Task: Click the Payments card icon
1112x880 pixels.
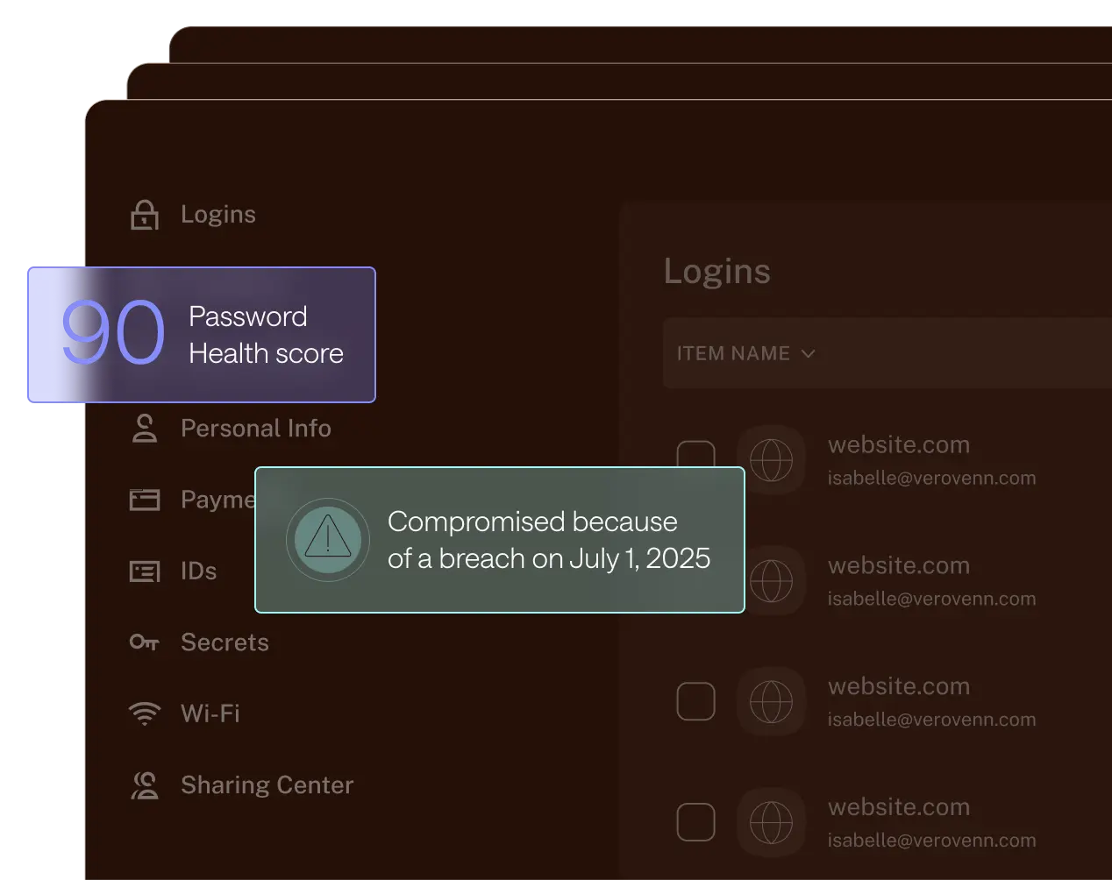Action: point(144,500)
